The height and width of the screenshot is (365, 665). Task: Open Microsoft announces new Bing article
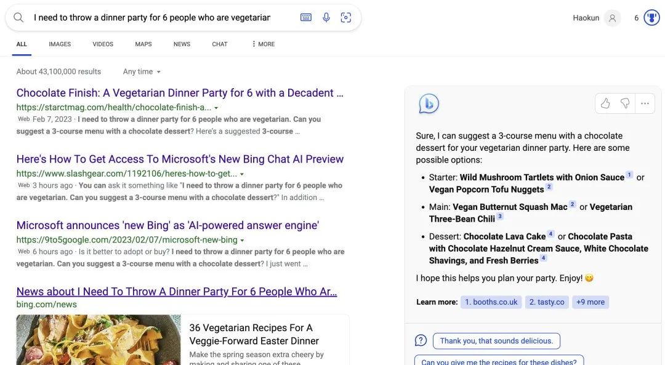[x=167, y=225]
